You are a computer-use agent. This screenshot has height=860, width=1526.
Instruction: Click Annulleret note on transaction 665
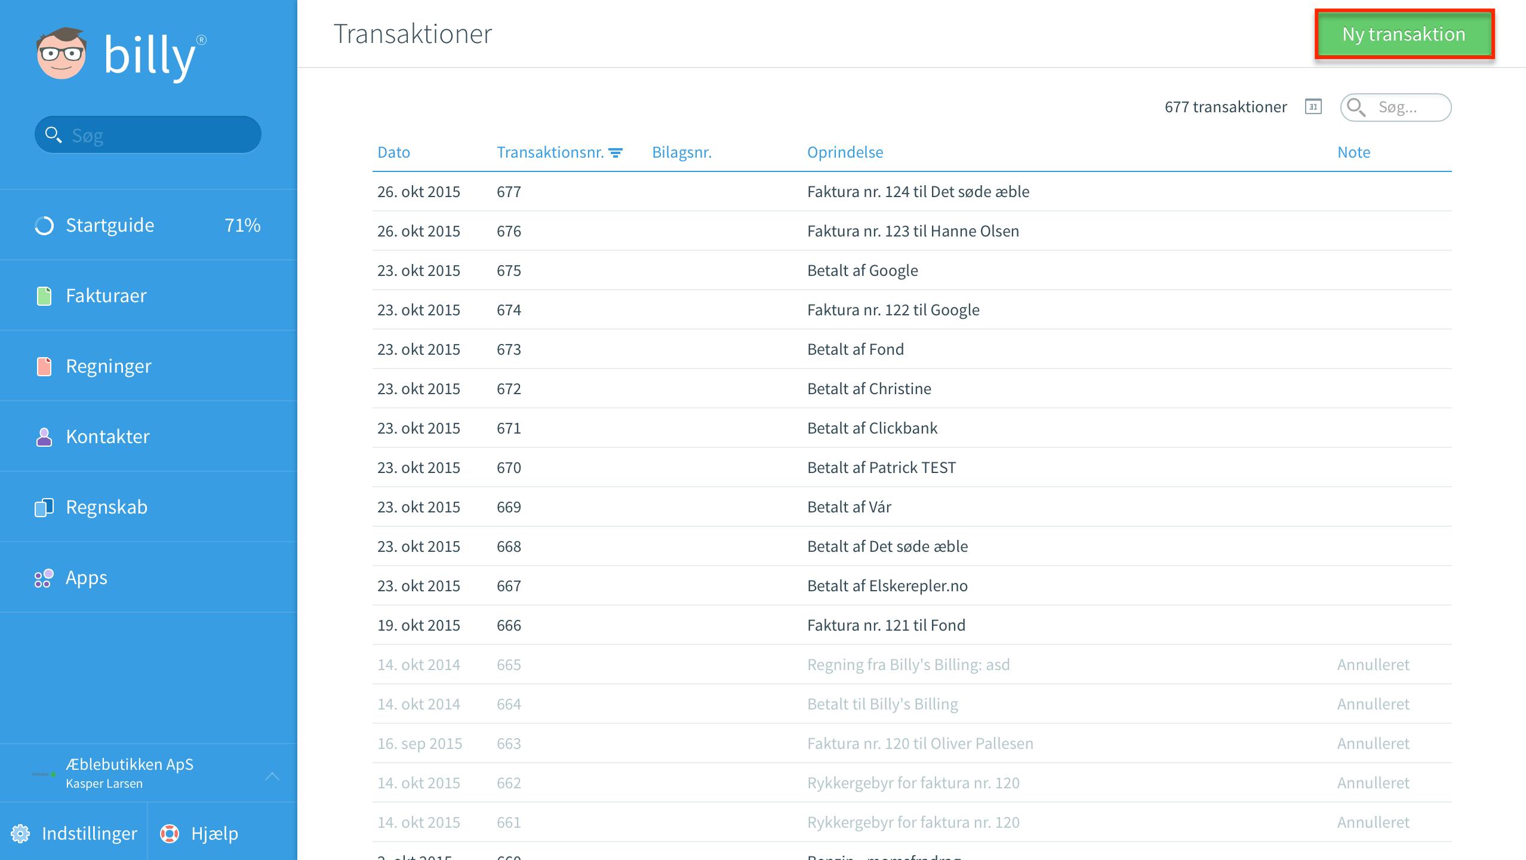click(x=1373, y=665)
